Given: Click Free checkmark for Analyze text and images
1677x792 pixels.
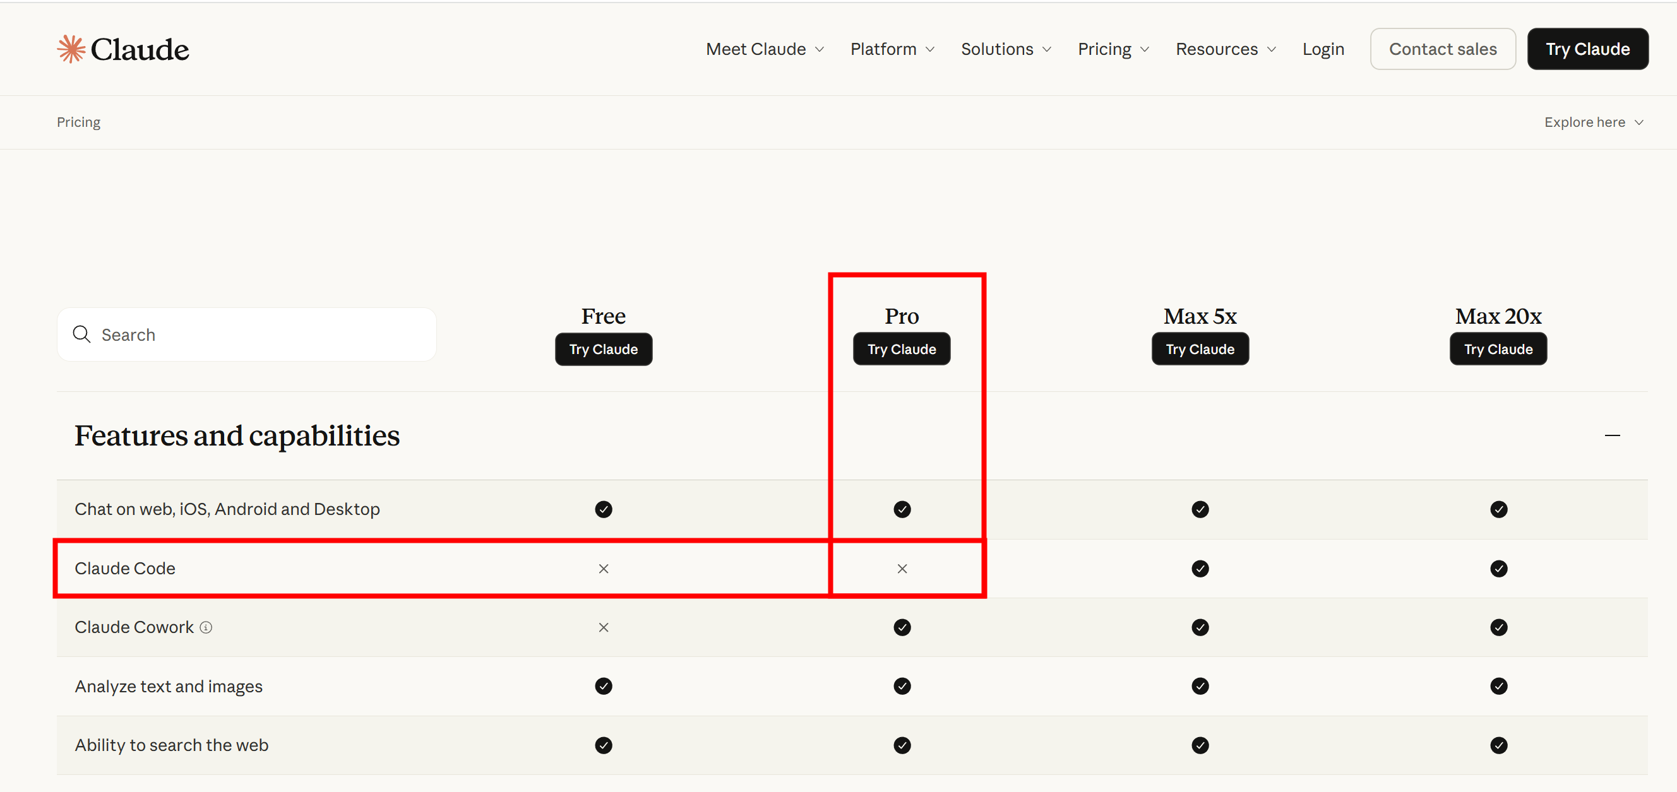Looking at the screenshot, I should point(604,686).
